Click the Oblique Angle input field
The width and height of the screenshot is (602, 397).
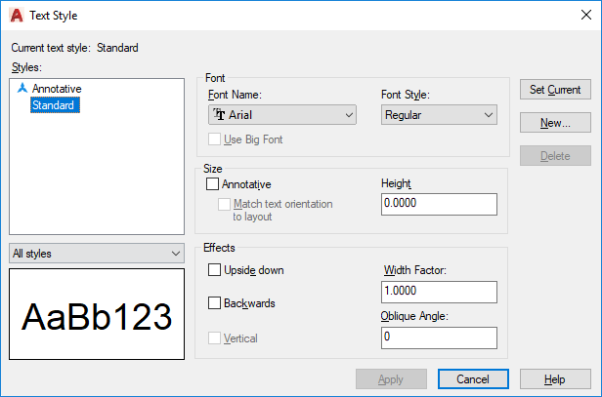tap(439, 337)
